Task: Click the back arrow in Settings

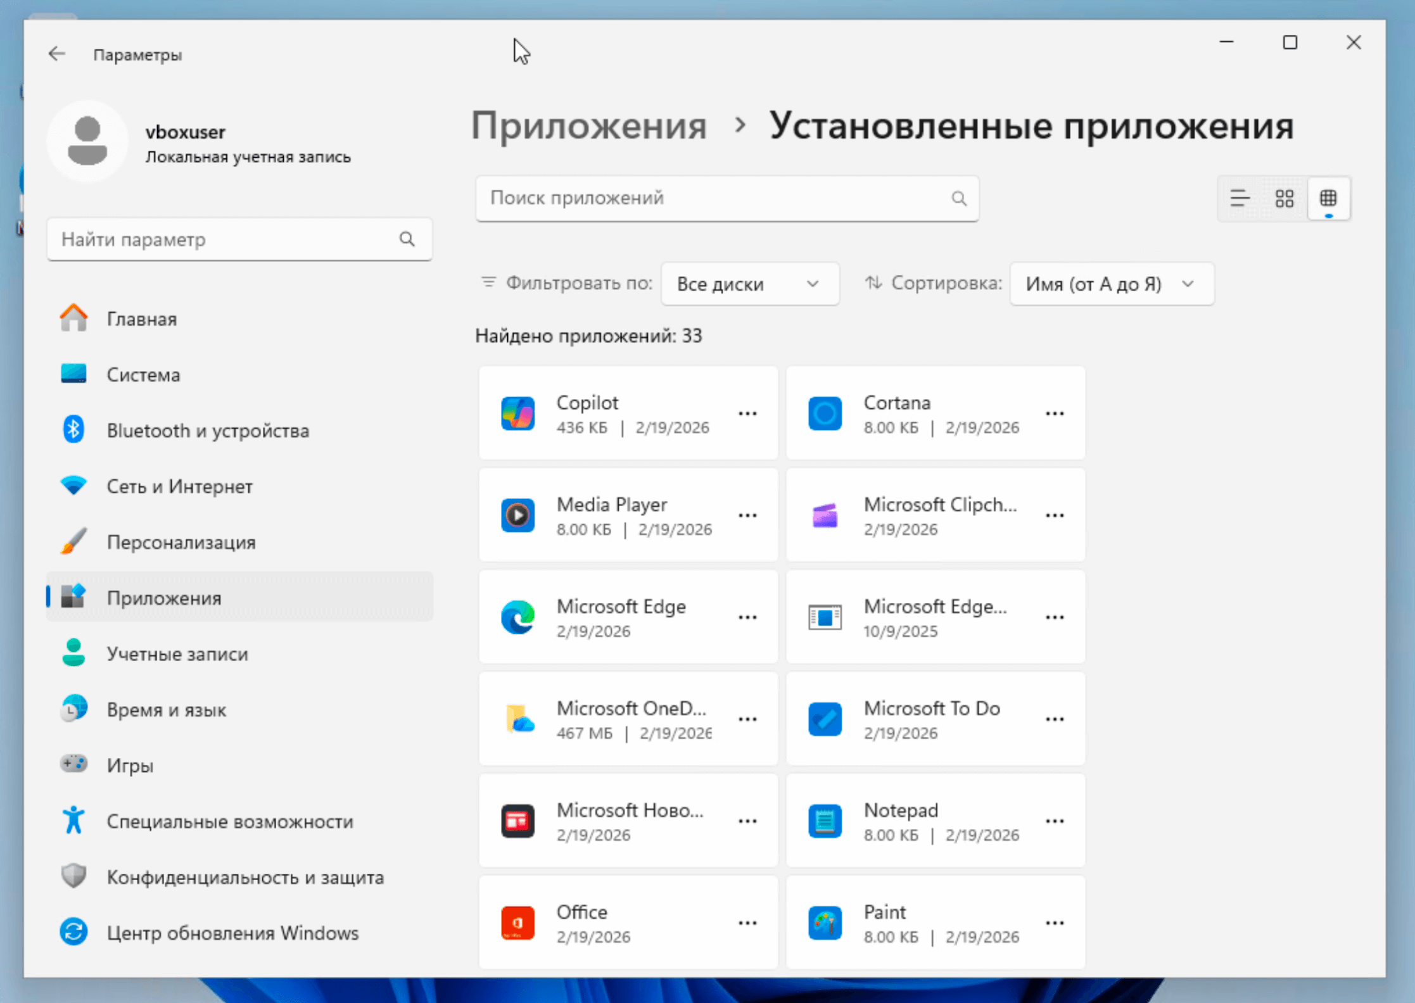Action: click(57, 54)
